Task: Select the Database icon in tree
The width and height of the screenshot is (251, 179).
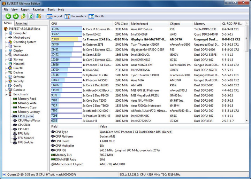Action: [10, 90]
